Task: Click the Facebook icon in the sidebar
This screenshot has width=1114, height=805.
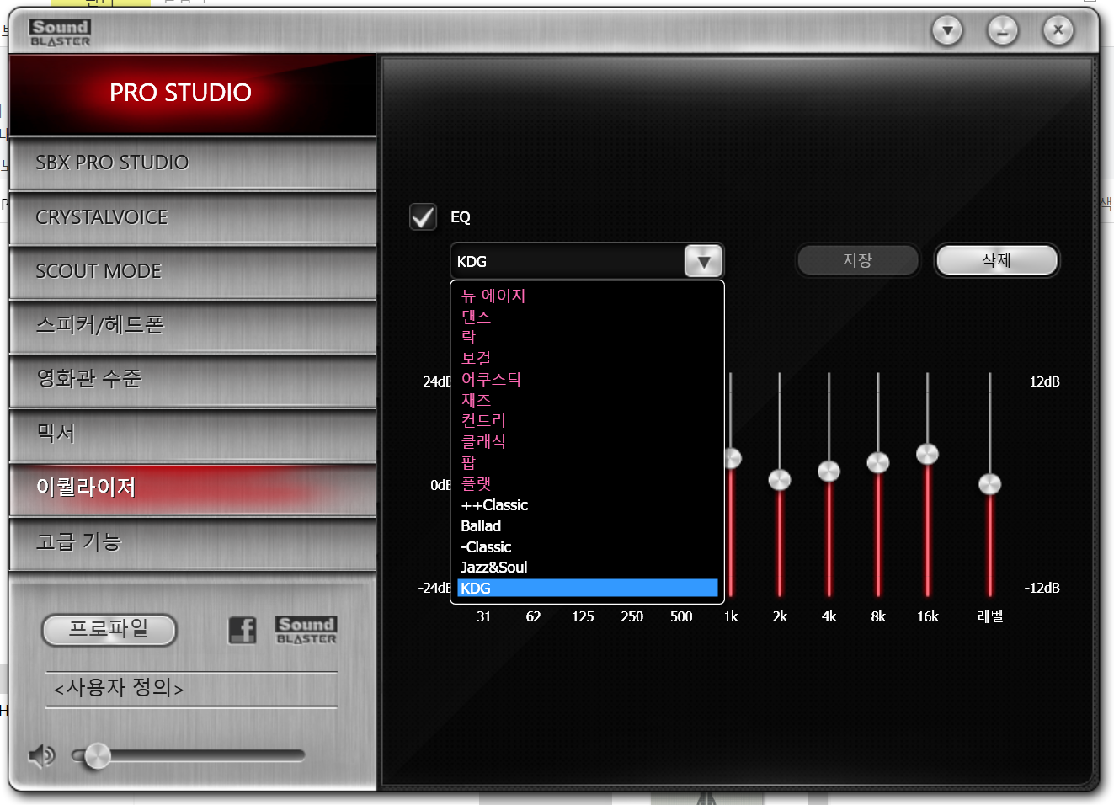Action: (x=243, y=629)
